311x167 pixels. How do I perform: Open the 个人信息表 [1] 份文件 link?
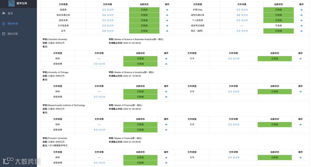pyautogui.click(x=242, y=20)
